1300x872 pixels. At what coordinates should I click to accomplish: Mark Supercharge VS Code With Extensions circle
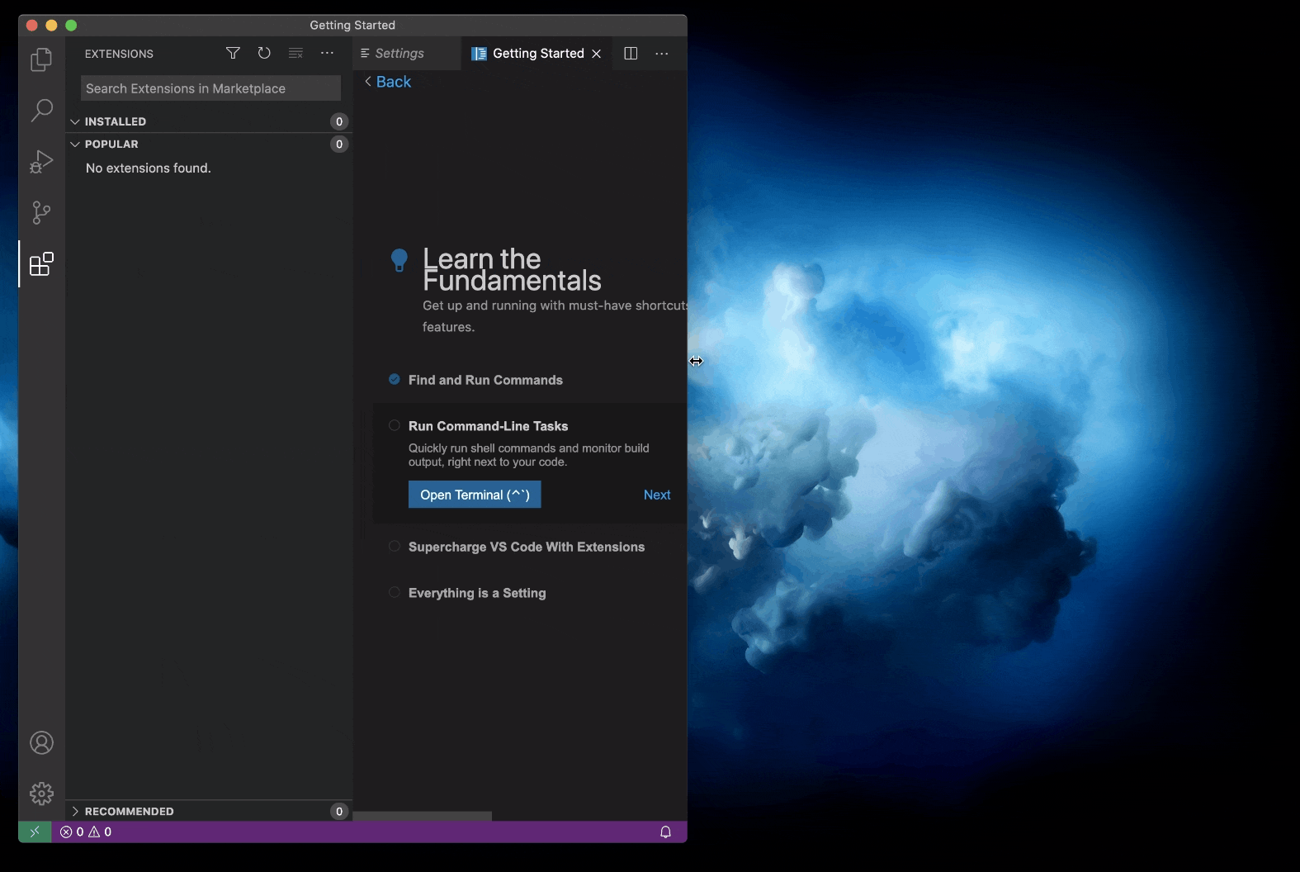[x=395, y=547]
